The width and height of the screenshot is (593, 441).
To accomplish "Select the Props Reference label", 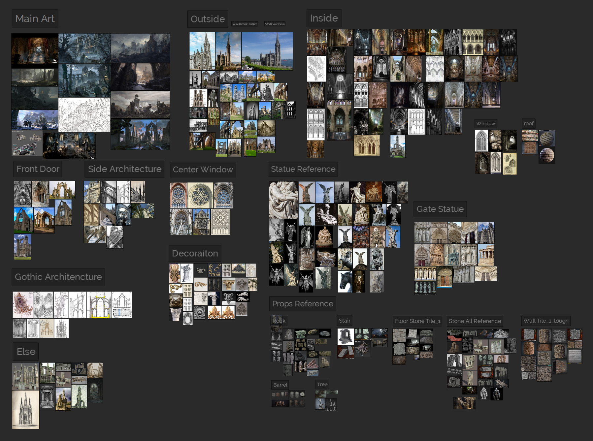I will [x=303, y=304].
